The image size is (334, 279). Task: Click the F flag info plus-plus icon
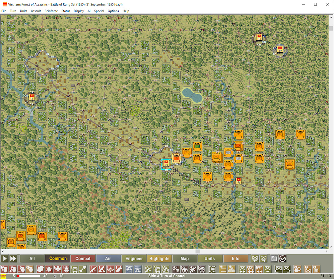click(259, 269)
